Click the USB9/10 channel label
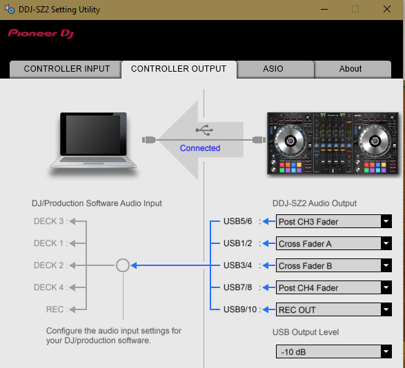 [240, 309]
